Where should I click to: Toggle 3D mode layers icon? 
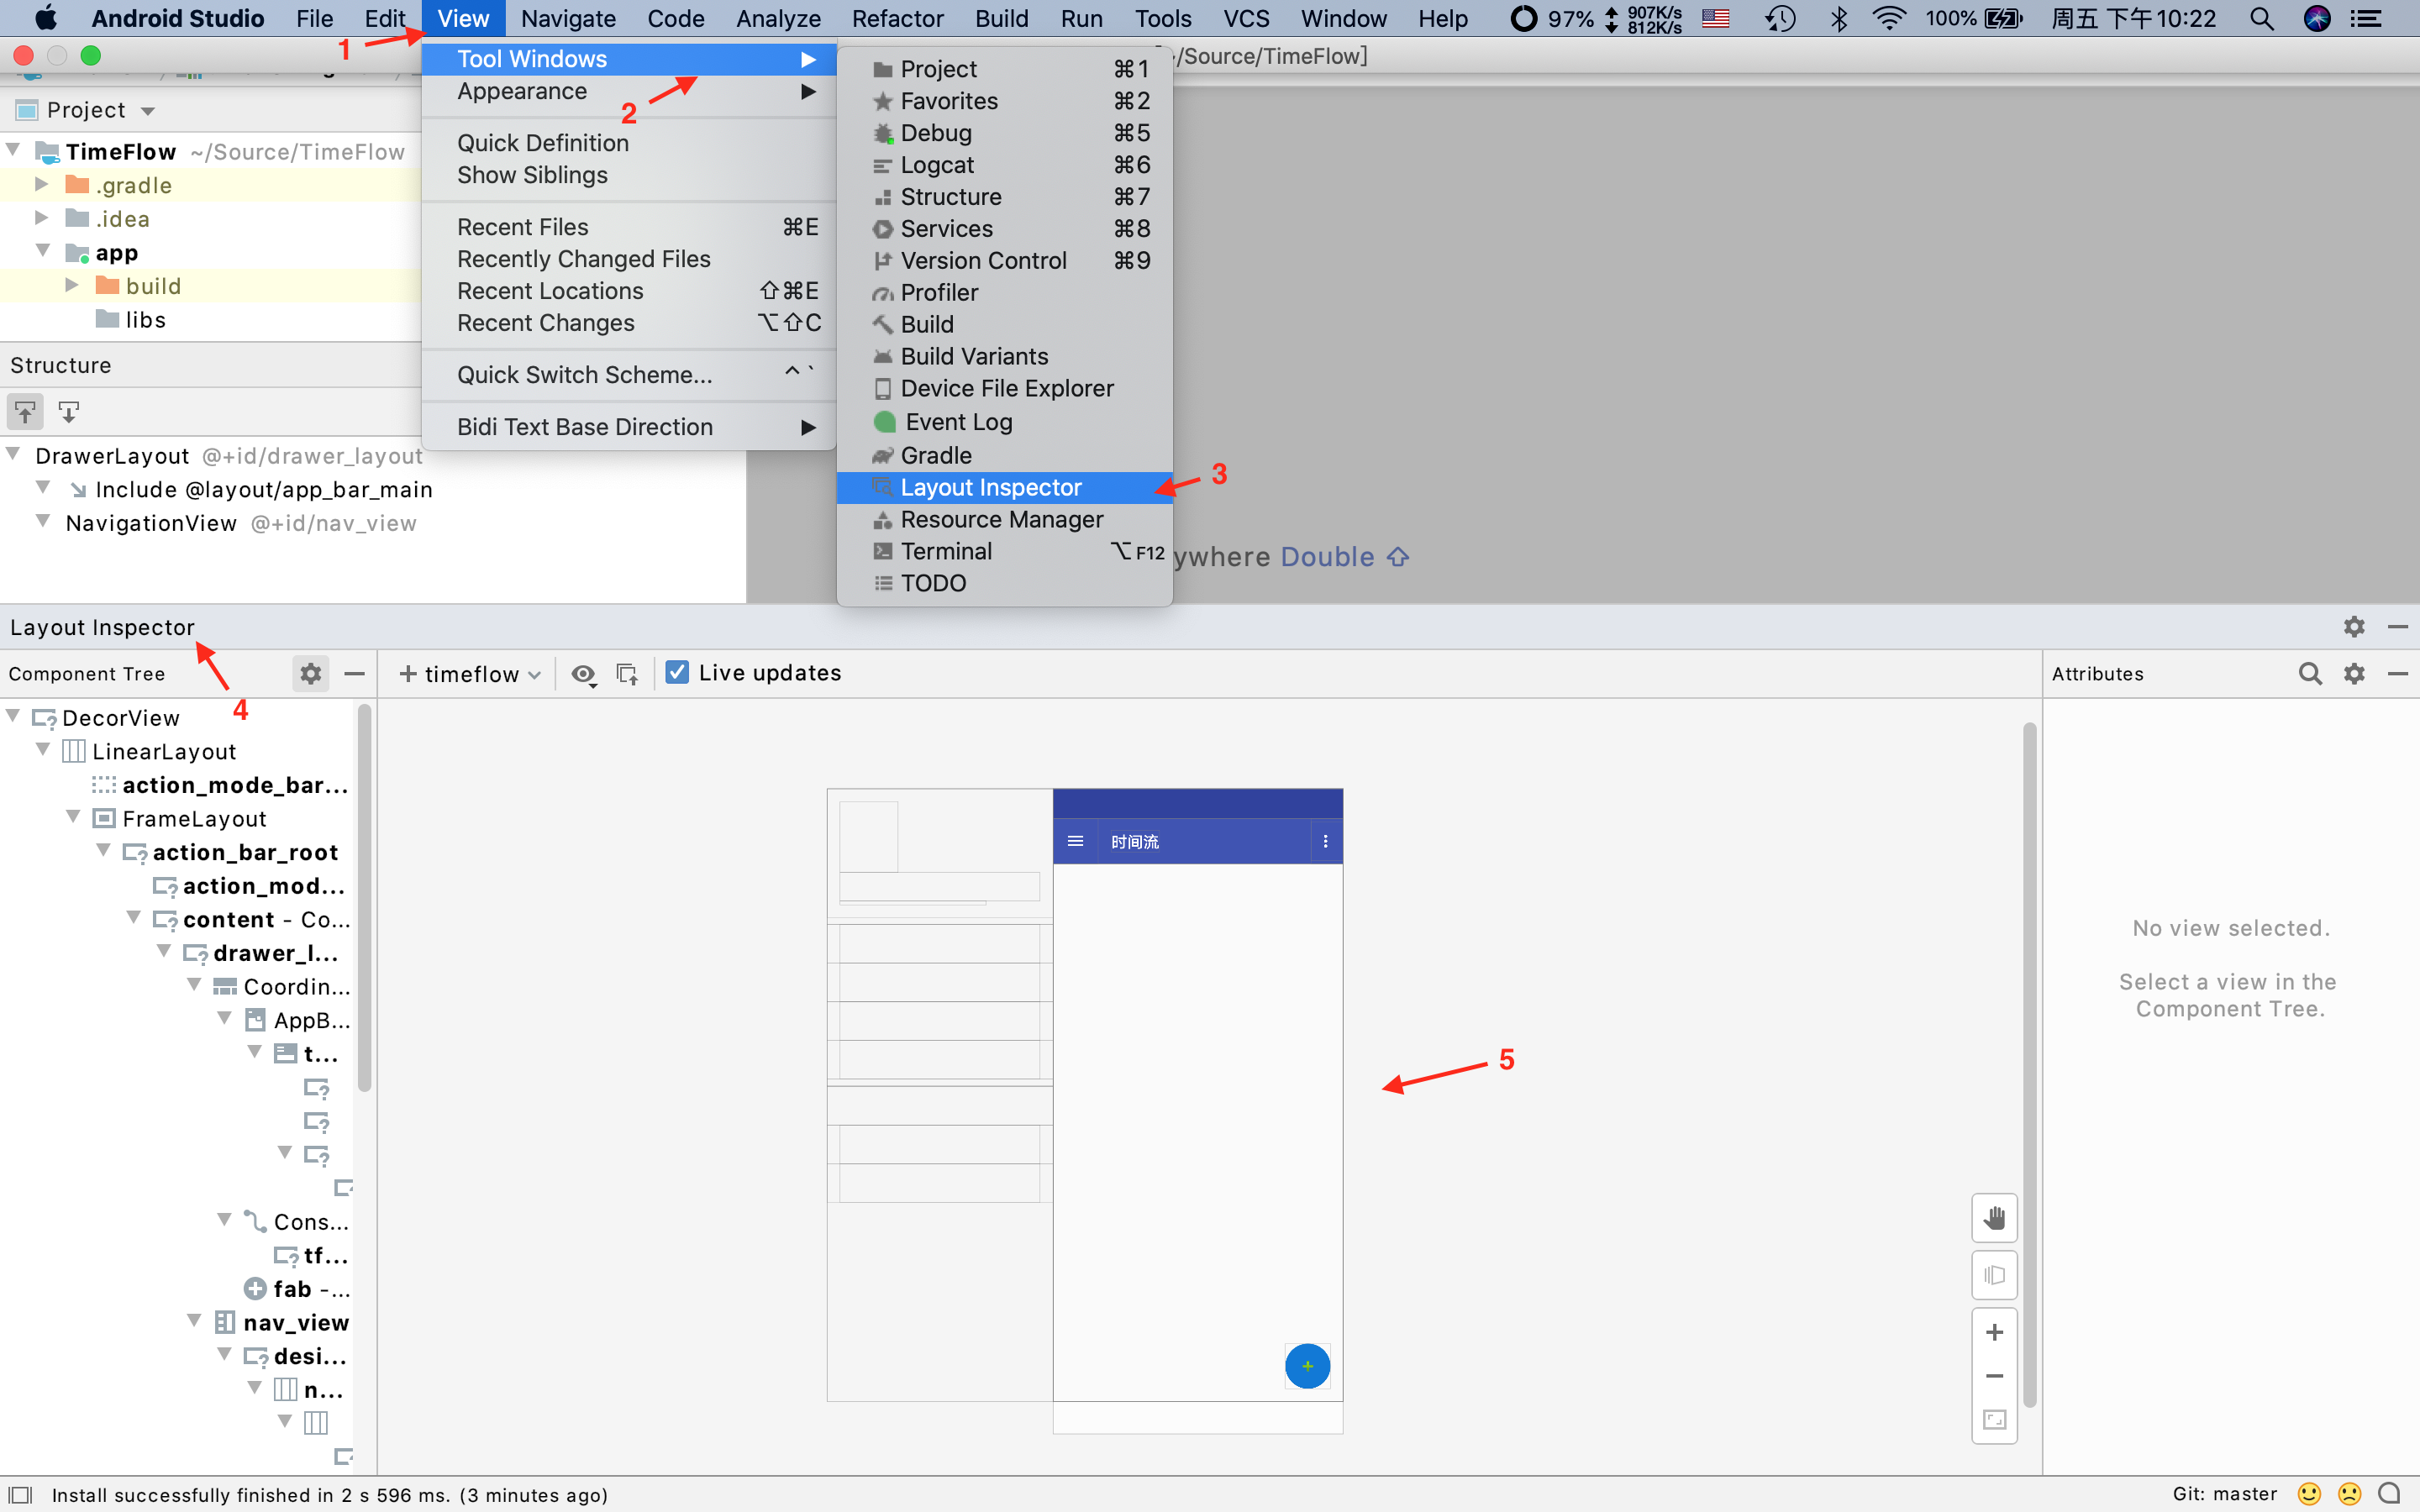click(1994, 1275)
